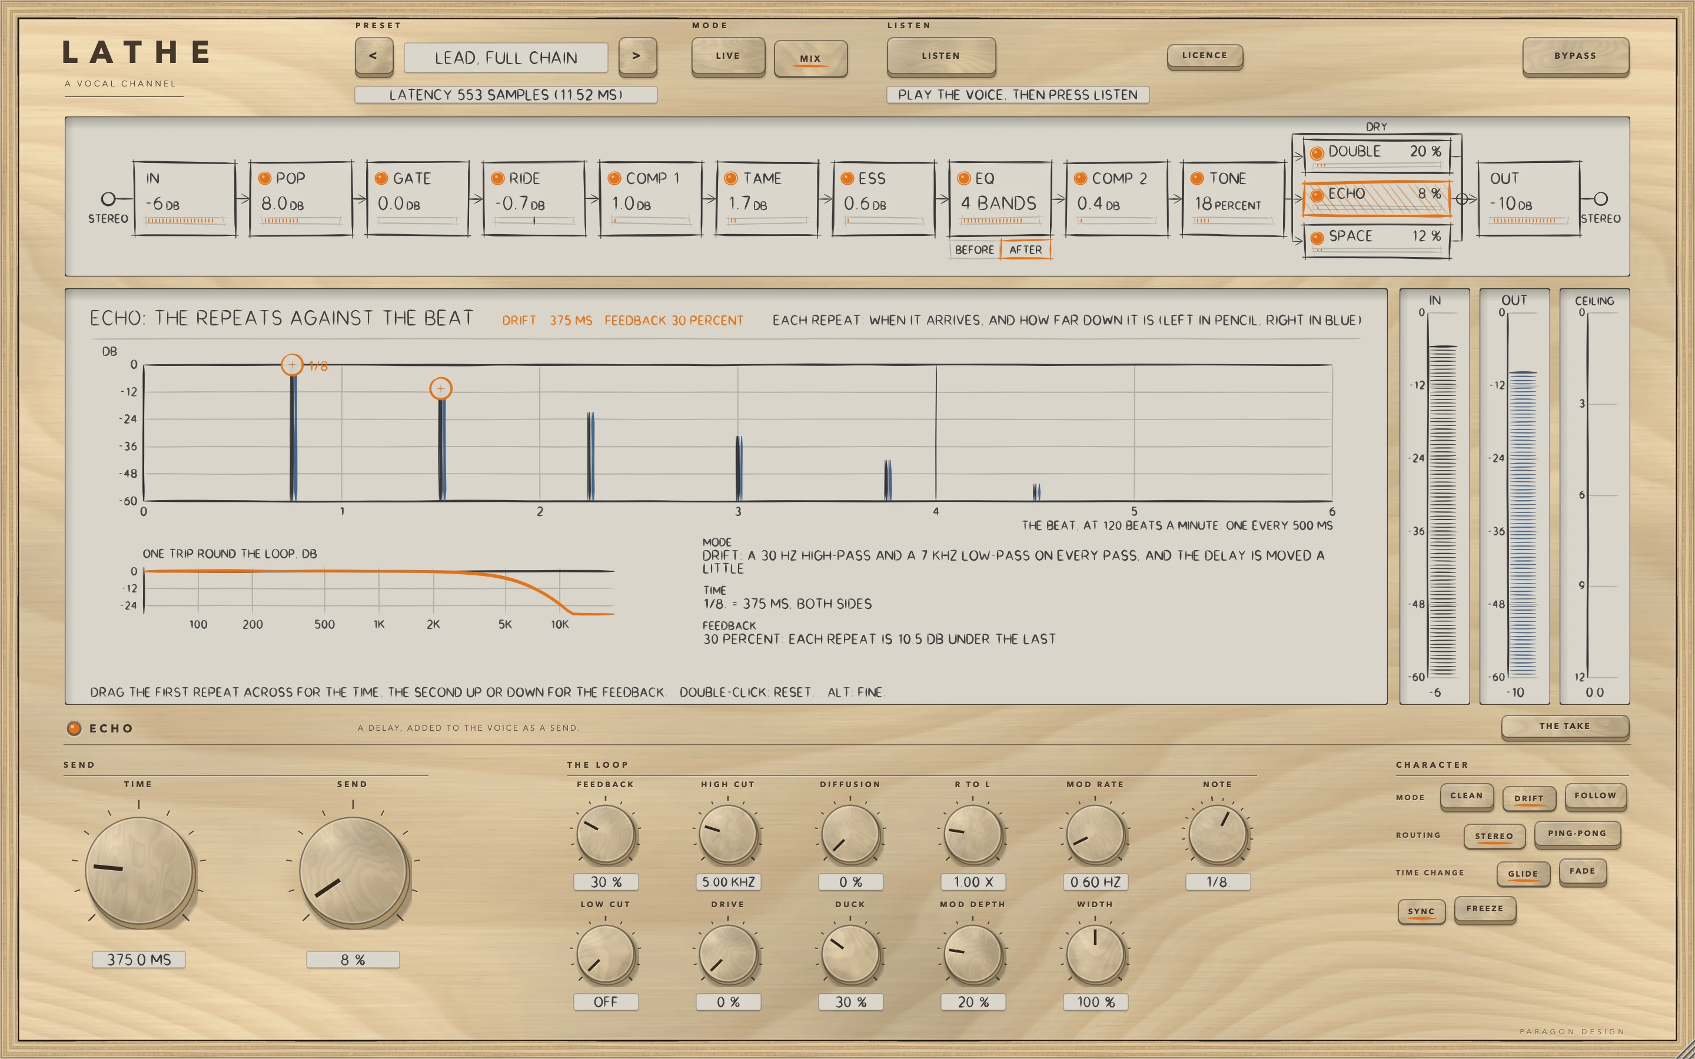Toggle the ECHO section power light
This screenshot has width=1695, height=1059.
pos(74,728)
